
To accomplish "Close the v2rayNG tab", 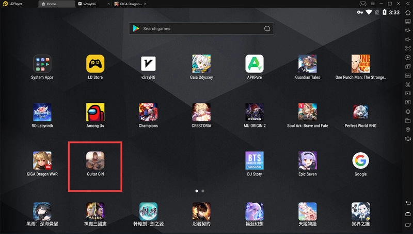I will (x=108, y=4).
